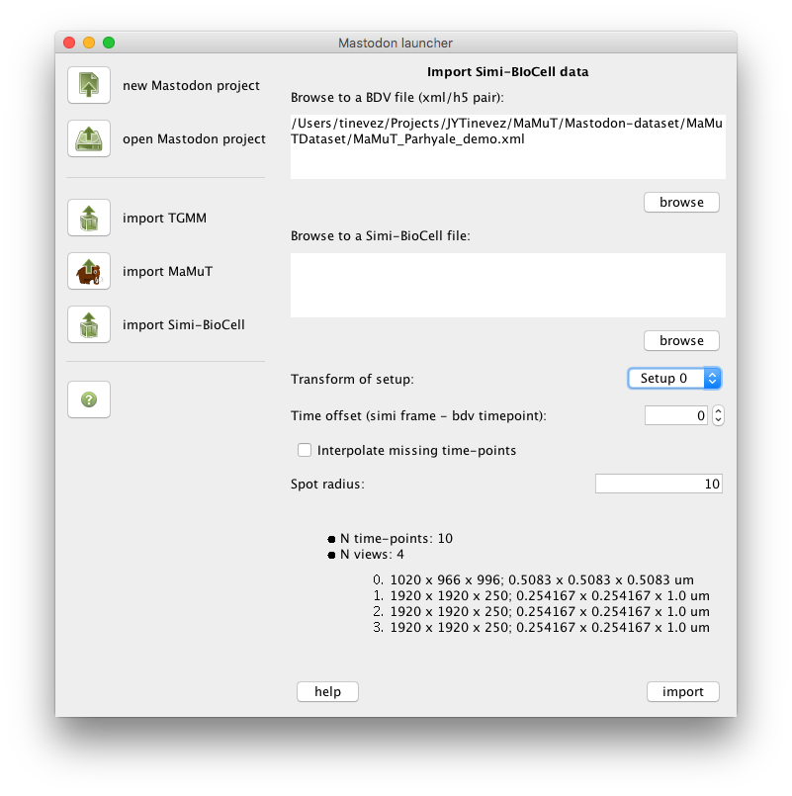Browse for a BDV xml/h5 file
Image resolution: width=792 pixels, height=796 pixels.
tap(681, 202)
